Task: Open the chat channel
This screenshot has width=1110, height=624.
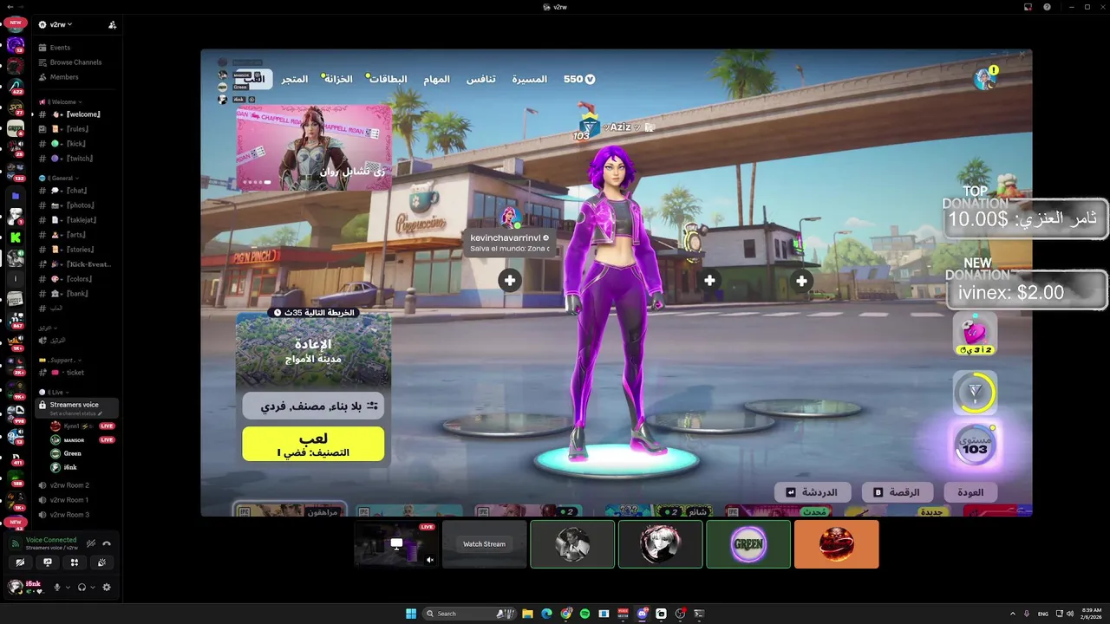Action: (x=77, y=191)
